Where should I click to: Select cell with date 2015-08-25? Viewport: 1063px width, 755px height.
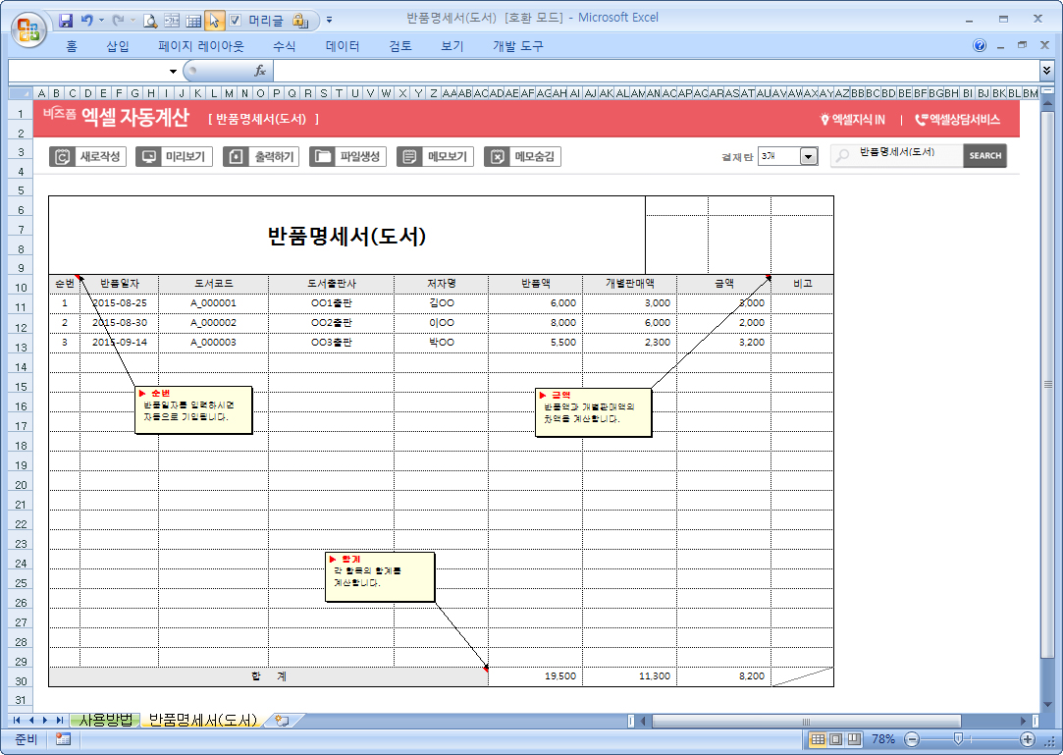tap(120, 303)
